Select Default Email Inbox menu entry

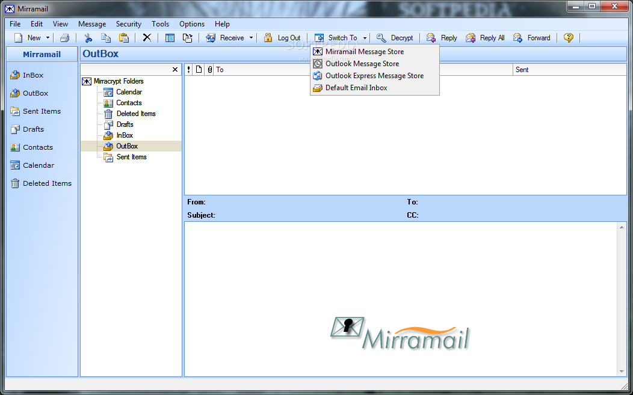(x=375, y=88)
